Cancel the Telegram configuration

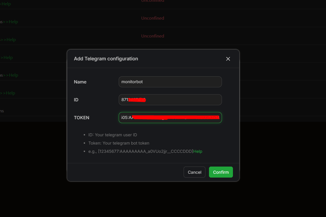pyautogui.click(x=195, y=172)
